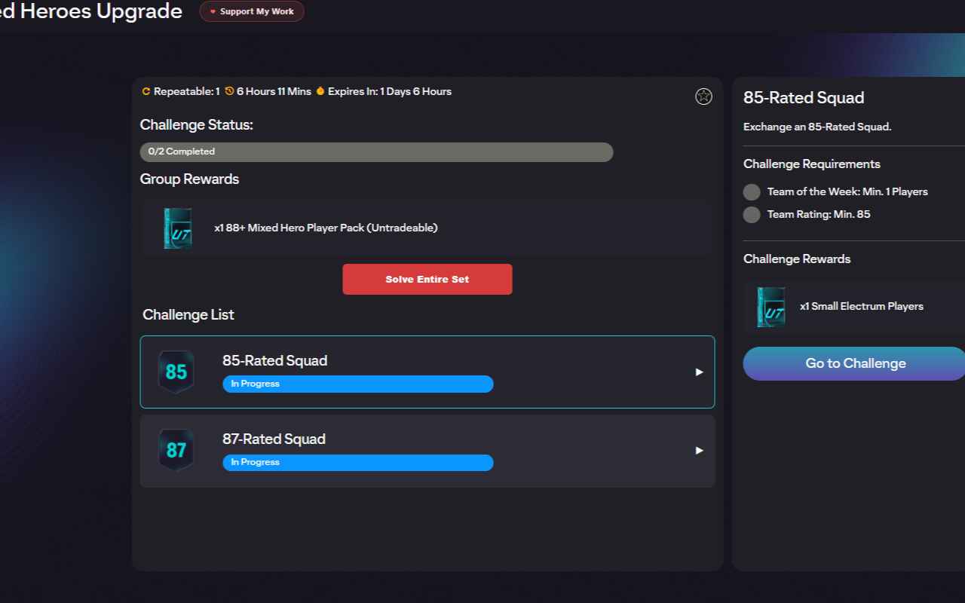Viewport: 965px width, 603px height.
Task: Click the Challenge List heading
Action: pos(188,314)
